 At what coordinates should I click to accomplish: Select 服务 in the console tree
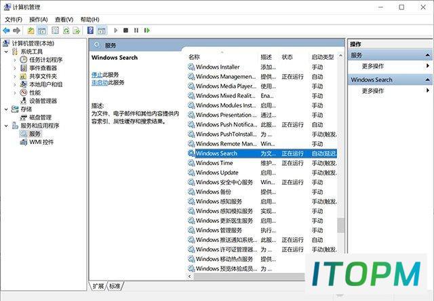click(35, 134)
